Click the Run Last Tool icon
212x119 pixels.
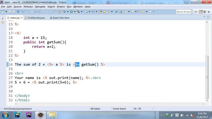78,12
